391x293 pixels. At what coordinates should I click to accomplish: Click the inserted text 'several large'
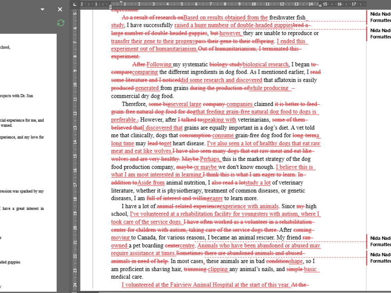tap(186, 104)
